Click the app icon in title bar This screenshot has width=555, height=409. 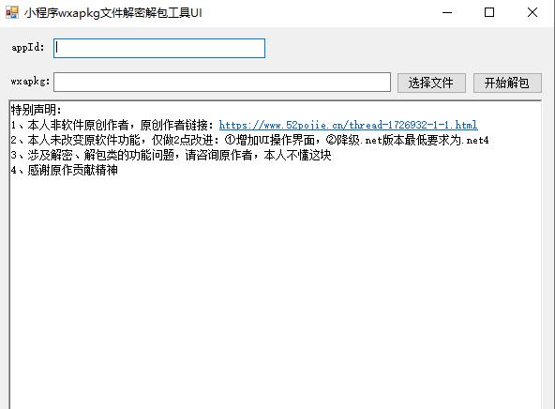[x=12, y=13]
